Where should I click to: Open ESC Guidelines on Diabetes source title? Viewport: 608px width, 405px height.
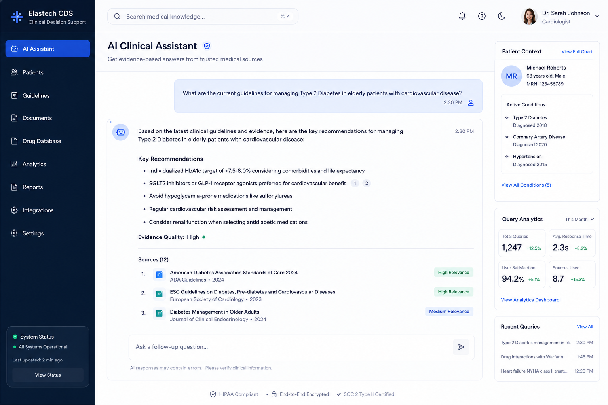point(253,292)
